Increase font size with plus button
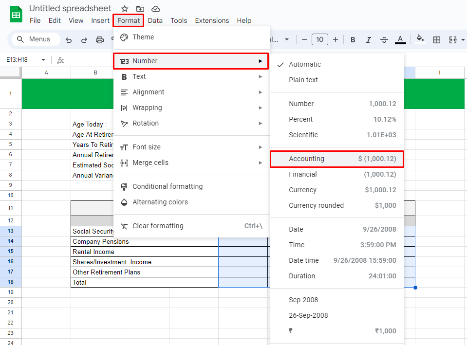Image resolution: width=467 pixels, height=345 pixels. (336, 39)
